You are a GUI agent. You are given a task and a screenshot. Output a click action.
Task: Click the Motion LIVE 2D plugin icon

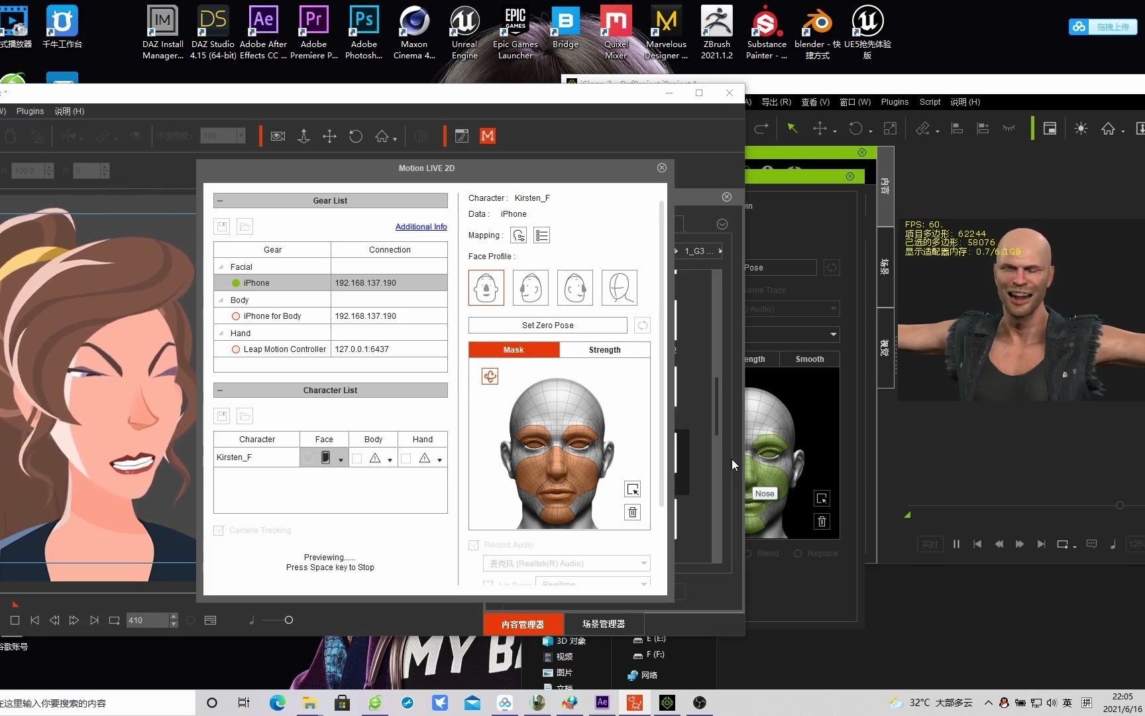(x=488, y=136)
